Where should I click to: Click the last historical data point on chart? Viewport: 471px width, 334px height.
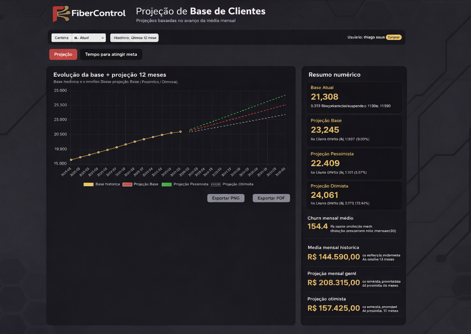180,132
